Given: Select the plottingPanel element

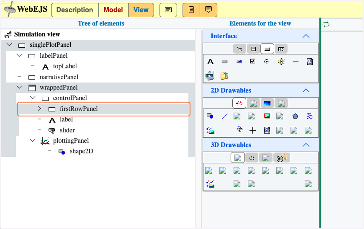Looking at the screenshot, I should click(71, 141).
